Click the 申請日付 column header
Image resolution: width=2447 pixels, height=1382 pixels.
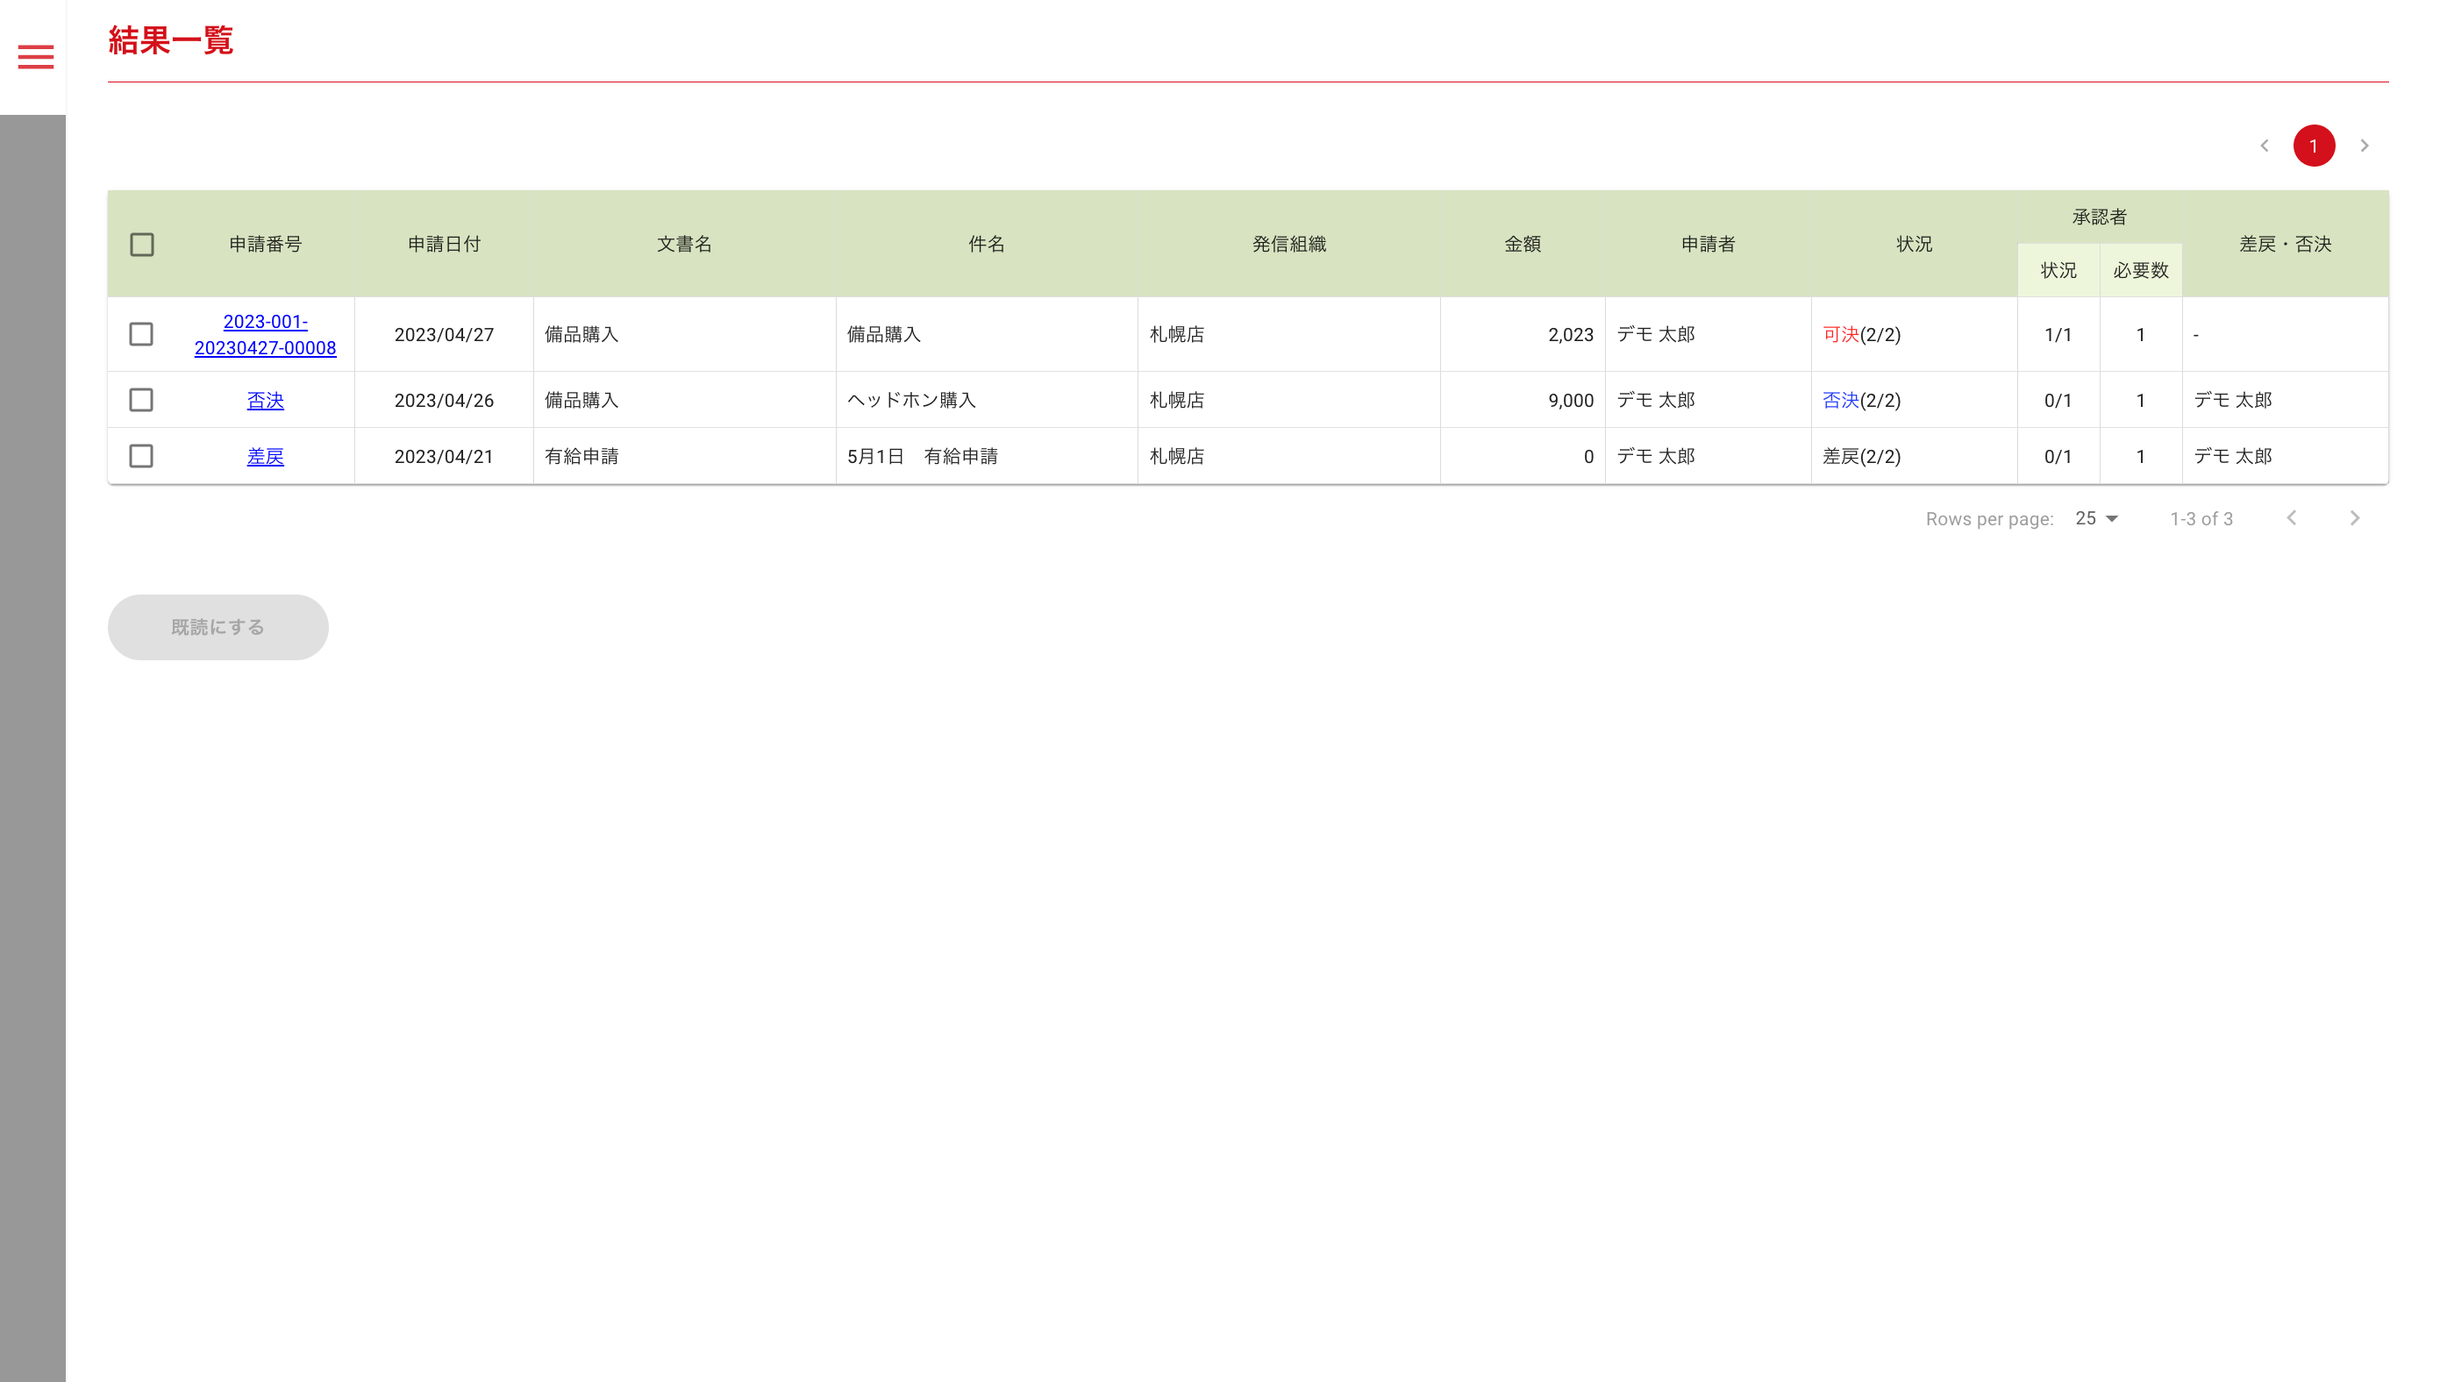point(444,244)
